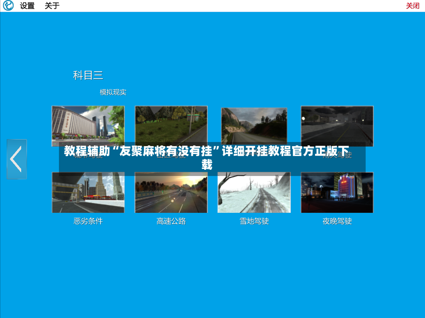Image resolution: width=425 pixels, height=318 pixels.
Task: Click the 恶劣条件 label
Action: tap(88, 221)
